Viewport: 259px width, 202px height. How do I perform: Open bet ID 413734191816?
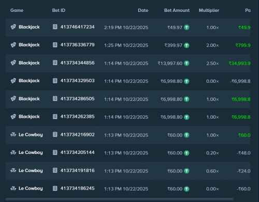[x=77, y=170]
